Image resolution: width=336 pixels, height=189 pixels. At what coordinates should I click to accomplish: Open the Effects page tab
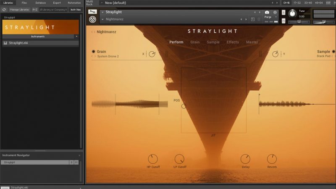(x=233, y=42)
